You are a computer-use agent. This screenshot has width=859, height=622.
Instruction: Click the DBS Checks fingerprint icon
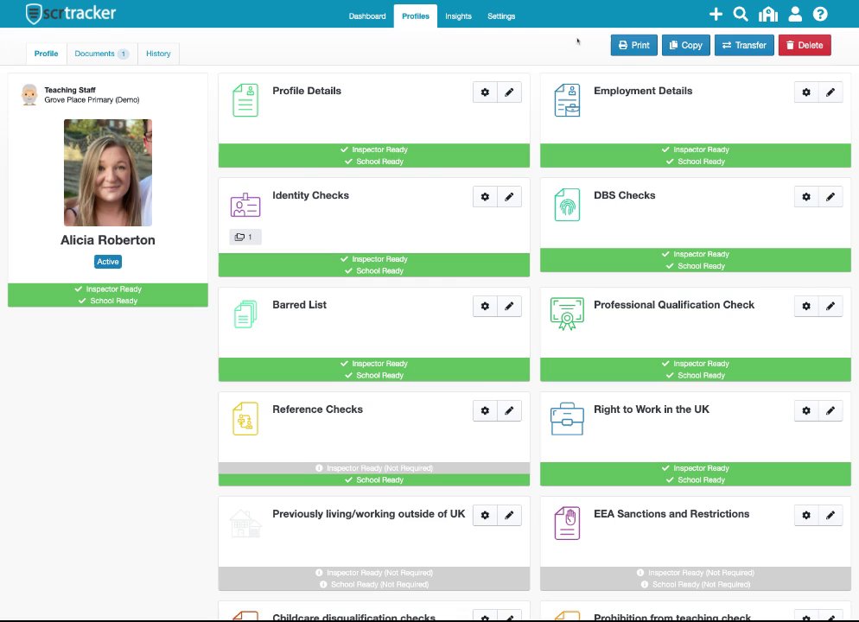click(567, 205)
